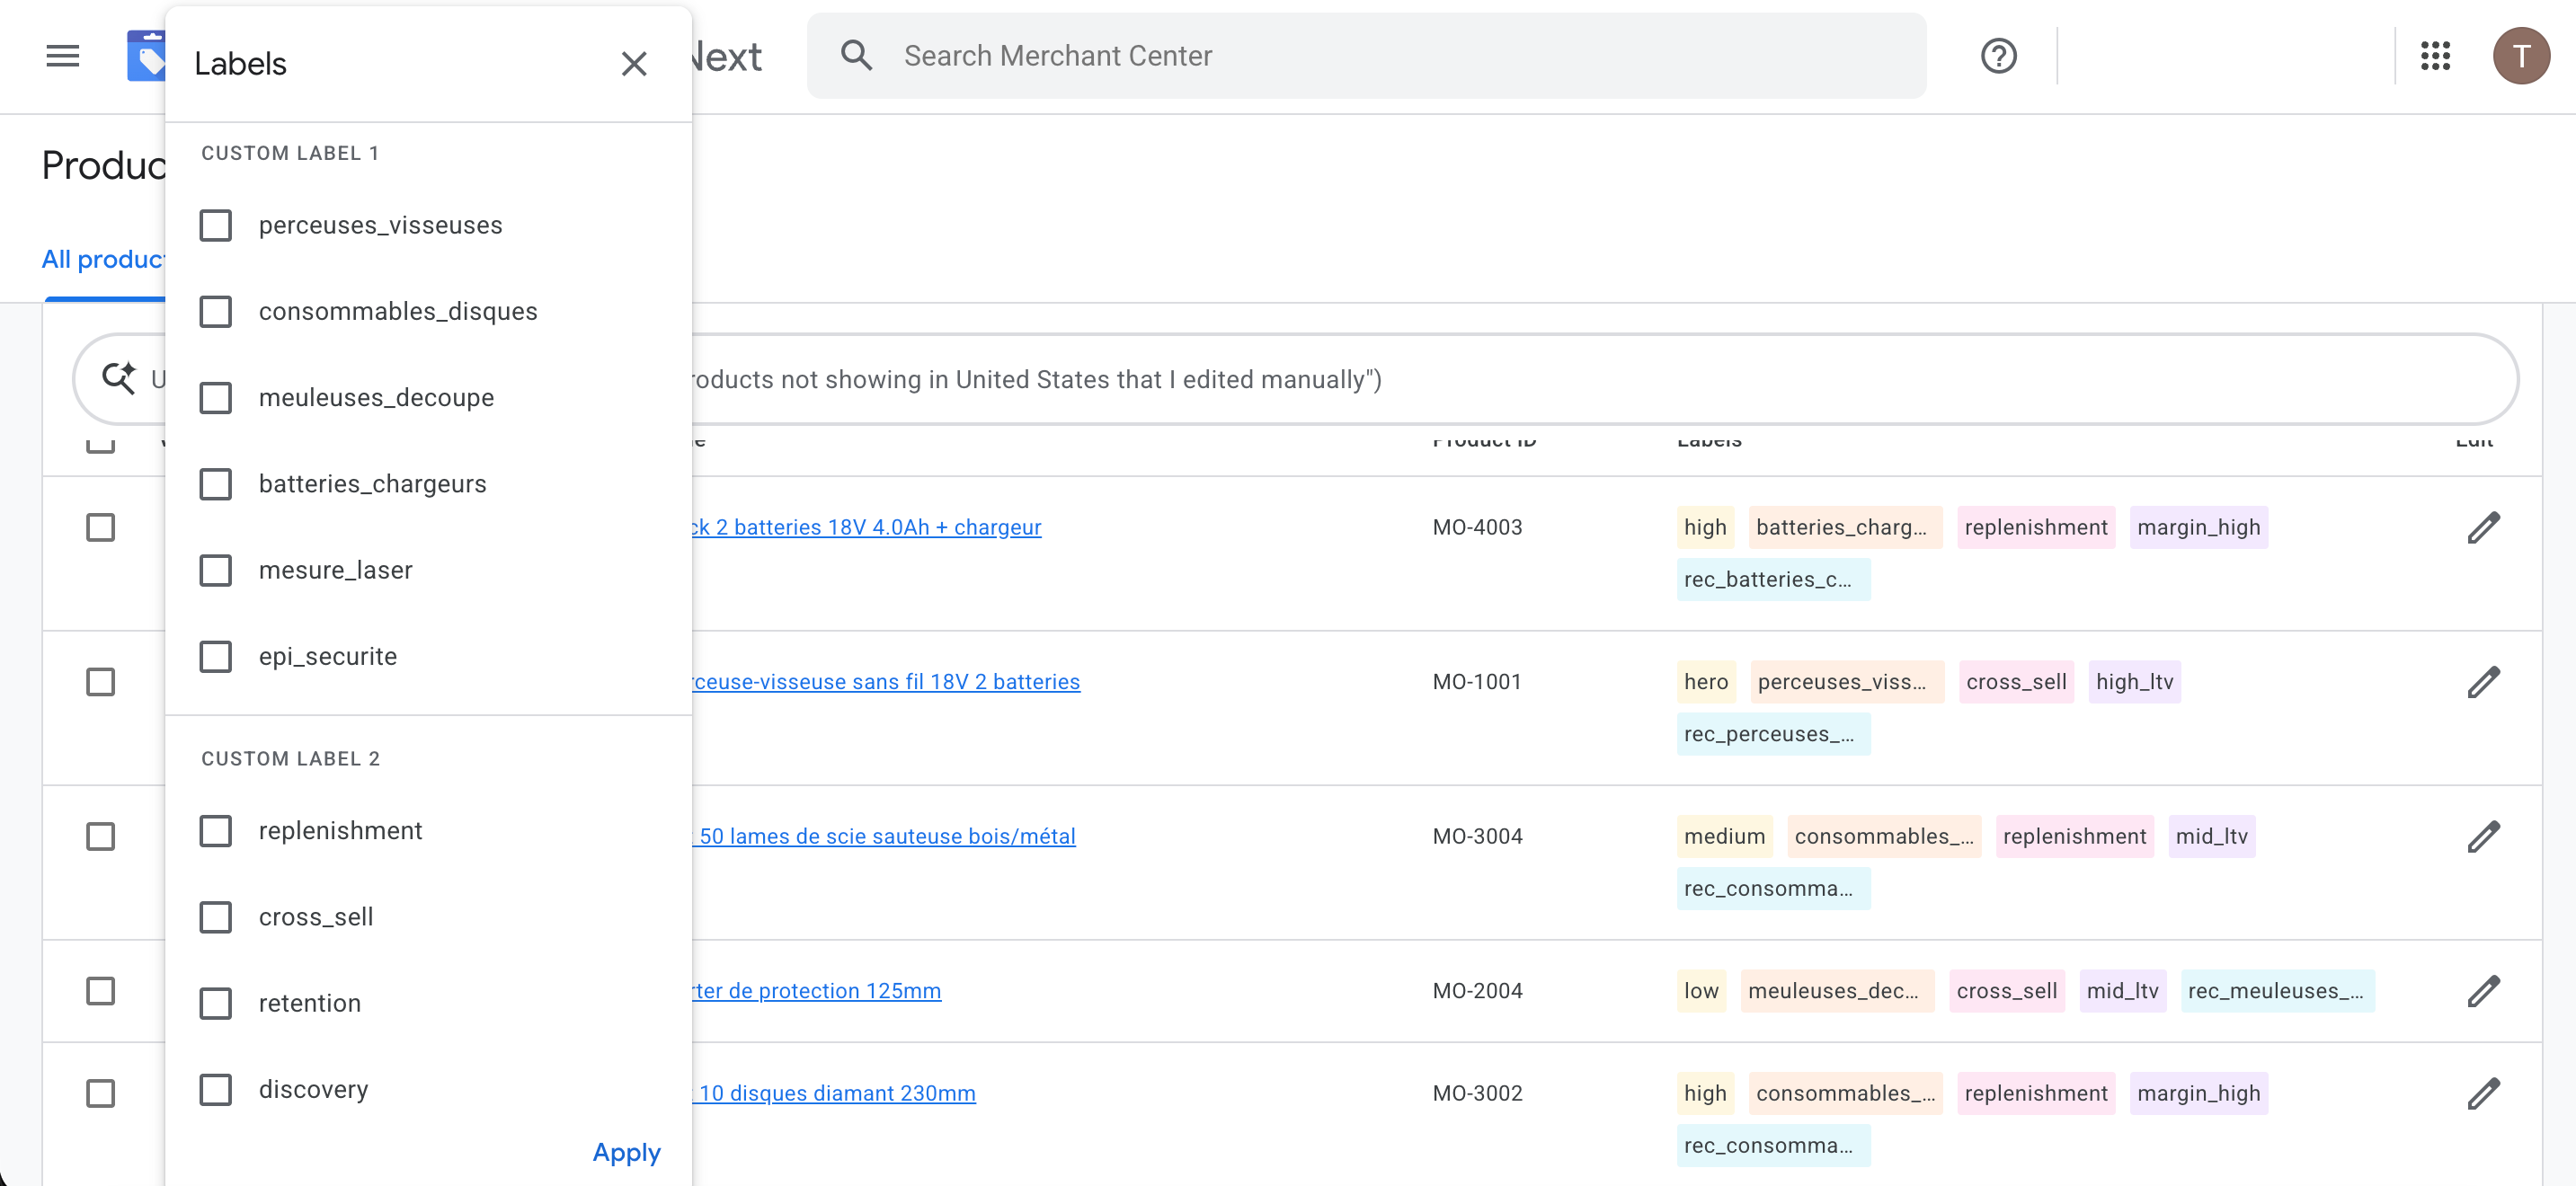Check the epi_securite label

pyautogui.click(x=215, y=657)
